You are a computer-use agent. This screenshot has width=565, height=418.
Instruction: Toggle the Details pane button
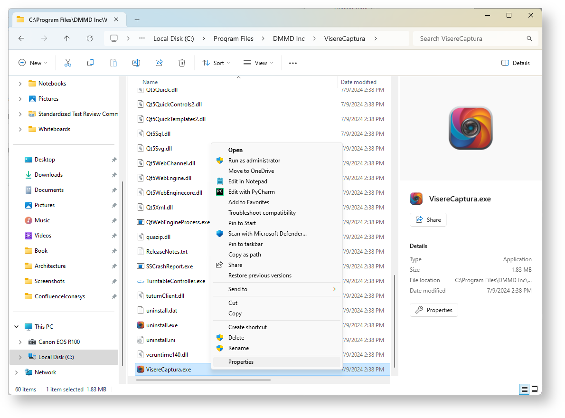click(516, 63)
